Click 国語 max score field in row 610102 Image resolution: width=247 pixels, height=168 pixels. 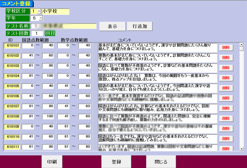[48, 56]
